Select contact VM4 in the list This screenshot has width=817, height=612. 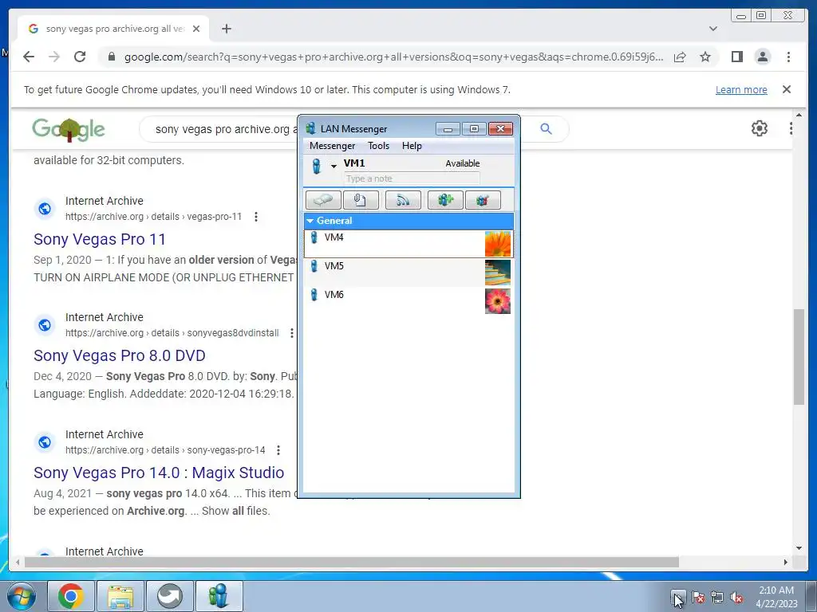[408, 244]
